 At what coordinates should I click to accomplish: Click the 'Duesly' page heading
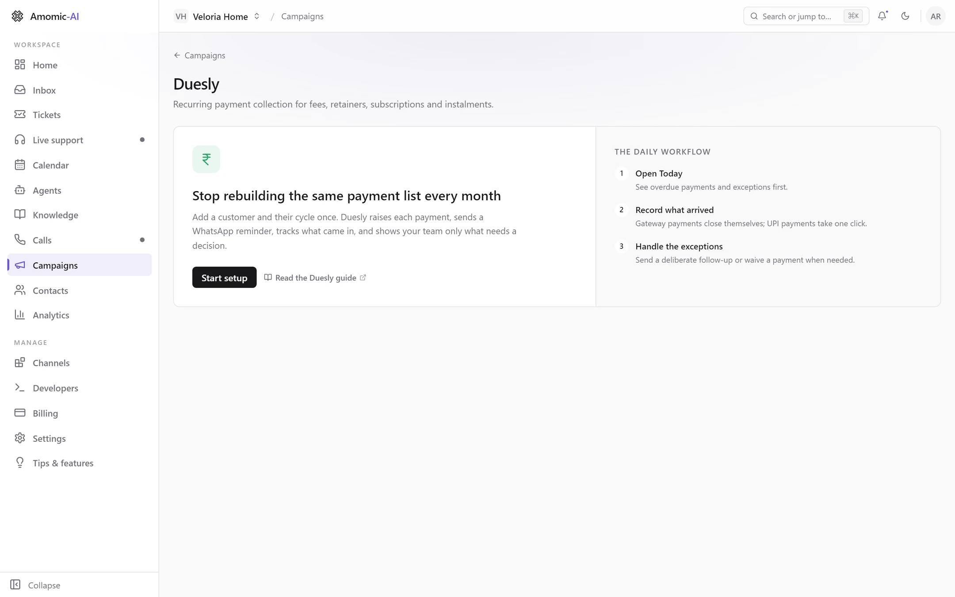[x=196, y=84]
